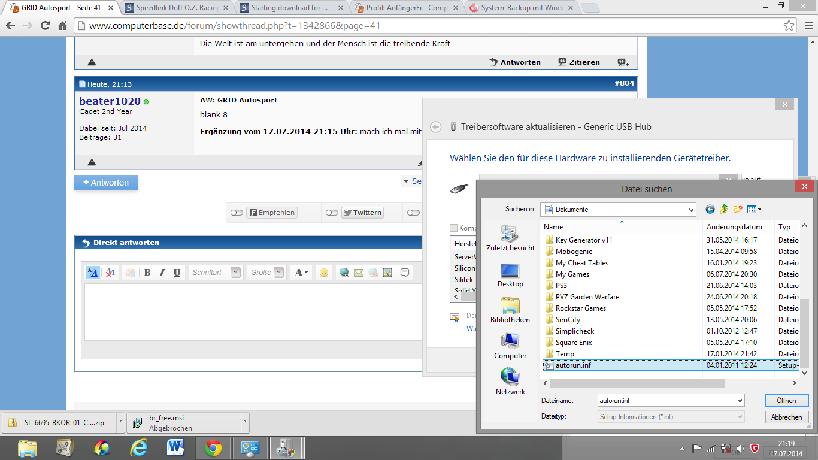This screenshot has width=818, height=460.
Task: Select Computer in places sidebar
Action: pyautogui.click(x=510, y=346)
